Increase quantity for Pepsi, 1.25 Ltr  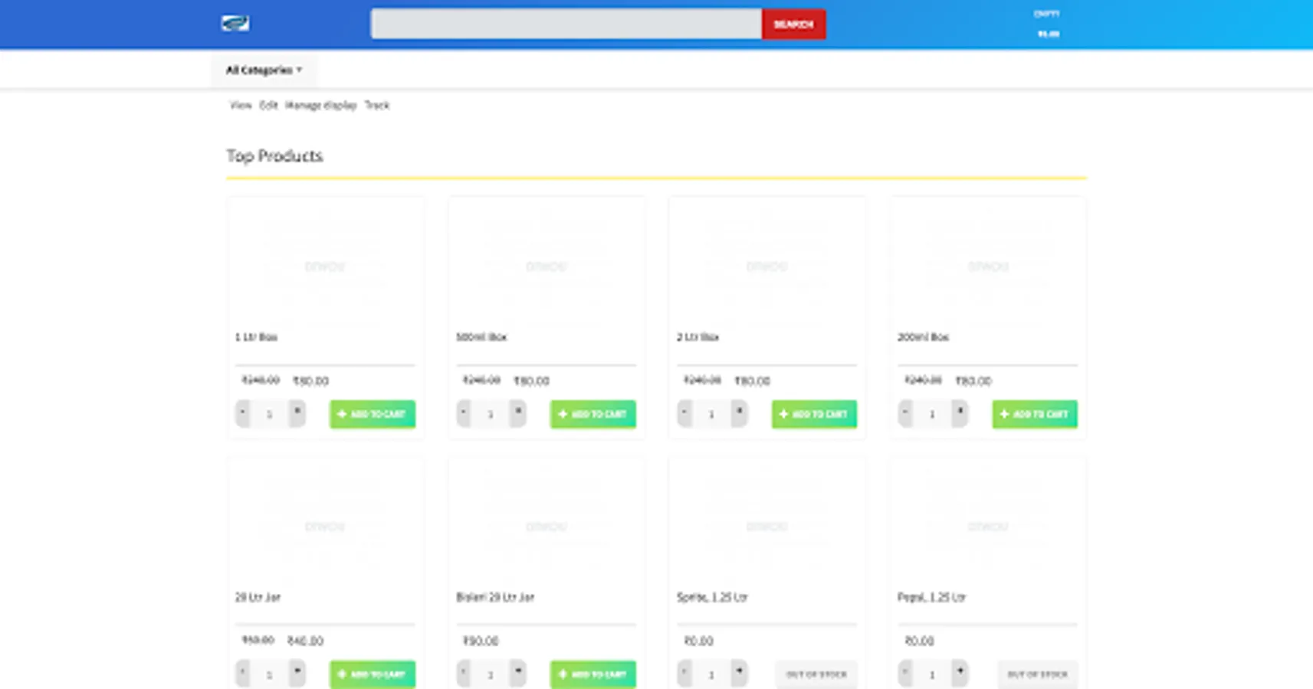pyautogui.click(x=960, y=674)
